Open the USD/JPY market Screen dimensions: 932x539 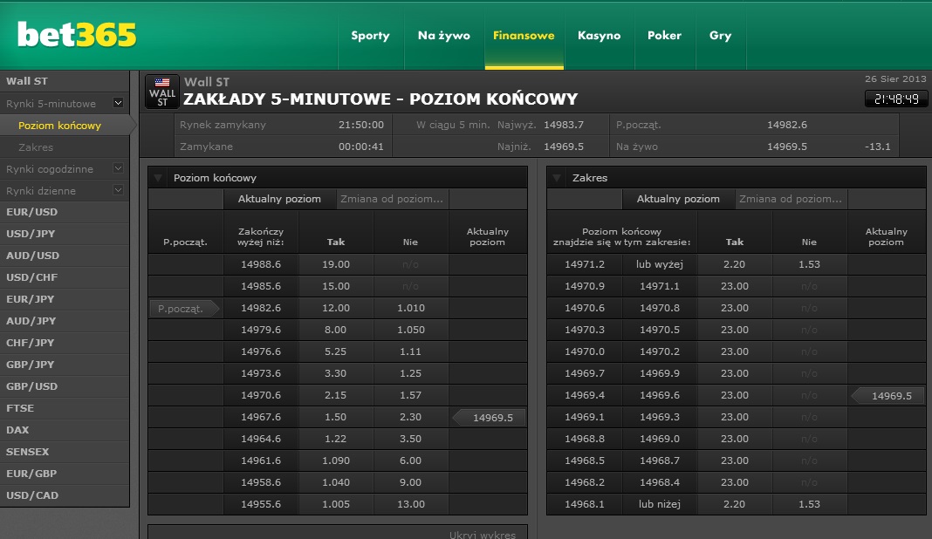click(x=65, y=234)
